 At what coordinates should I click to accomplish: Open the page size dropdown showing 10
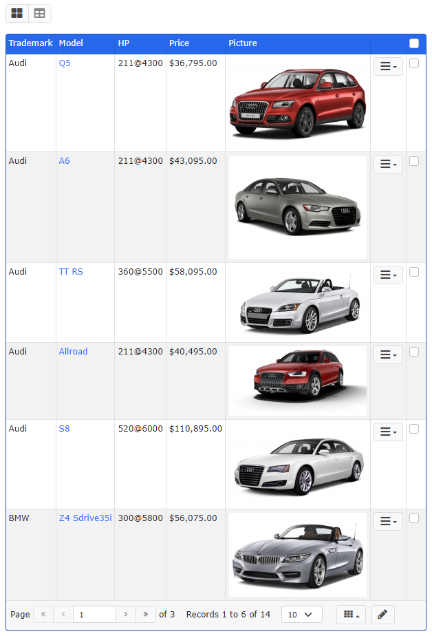(x=301, y=615)
